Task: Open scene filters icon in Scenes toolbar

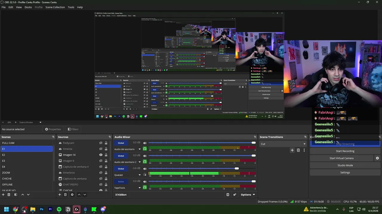Action: click(x=16, y=195)
